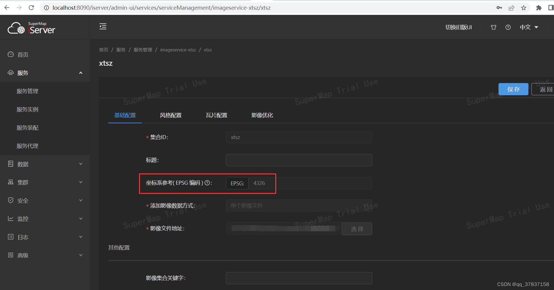The width and height of the screenshot is (554, 290).
Task: Click the 首页 breadcrumb link
Action: [104, 50]
